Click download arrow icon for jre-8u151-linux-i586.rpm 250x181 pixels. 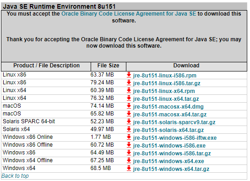tap(129, 75)
